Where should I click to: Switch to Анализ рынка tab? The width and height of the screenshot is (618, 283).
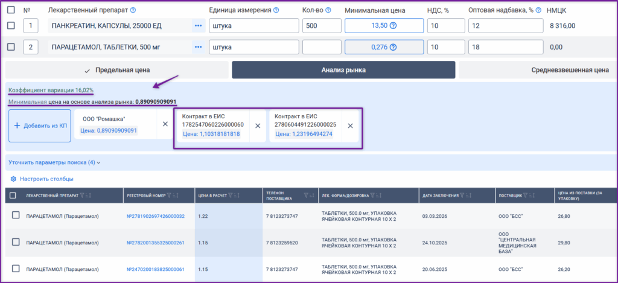point(343,70)
